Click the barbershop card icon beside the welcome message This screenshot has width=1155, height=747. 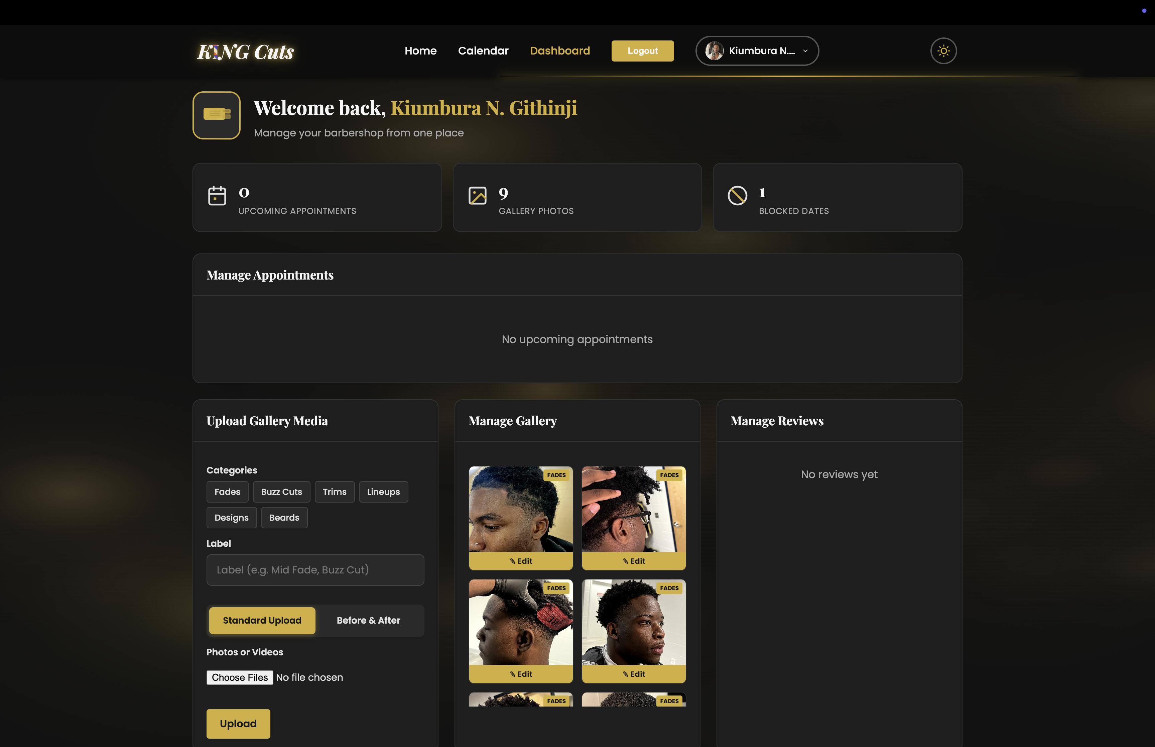217,115
